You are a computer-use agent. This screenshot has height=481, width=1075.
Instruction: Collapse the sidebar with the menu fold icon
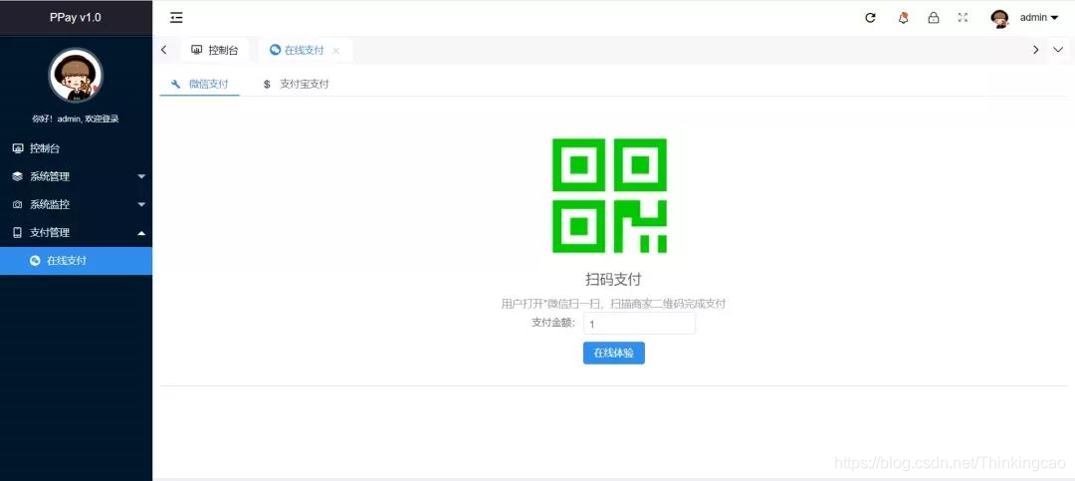[176, 18]
